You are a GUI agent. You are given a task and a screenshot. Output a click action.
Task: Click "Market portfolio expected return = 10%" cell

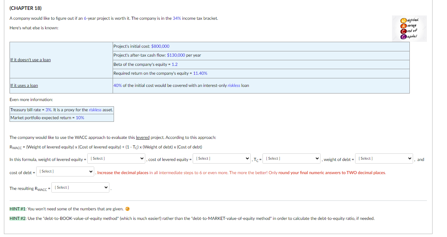click(x=62, y=118)
